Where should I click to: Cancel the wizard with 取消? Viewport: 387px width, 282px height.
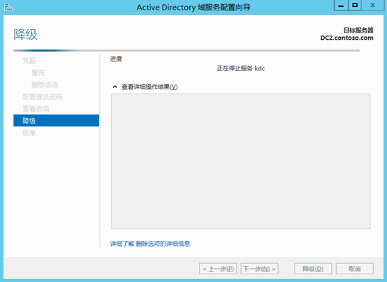[355, 269]
